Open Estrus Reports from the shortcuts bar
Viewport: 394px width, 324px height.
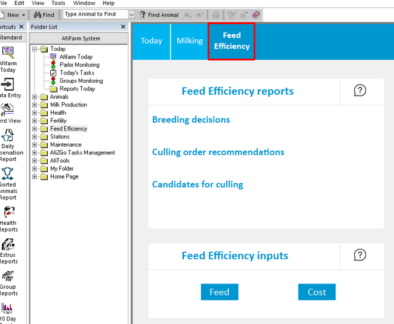pos(8,245)
